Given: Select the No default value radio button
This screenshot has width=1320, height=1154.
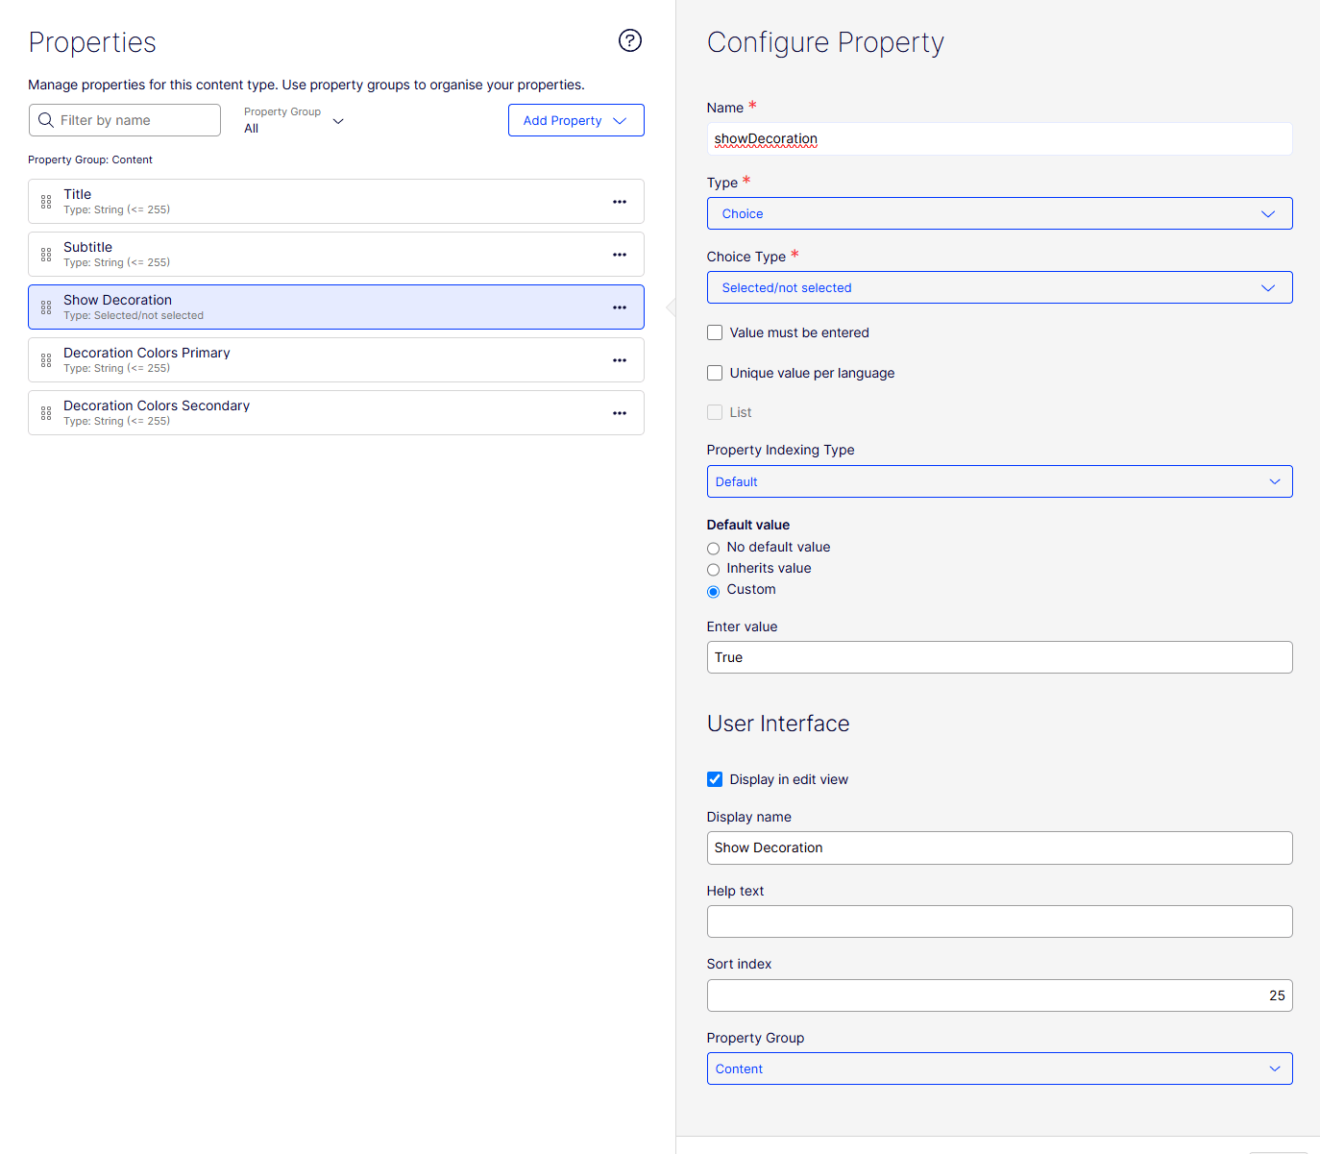Looking at the screenshot, I should coord(713,548).
